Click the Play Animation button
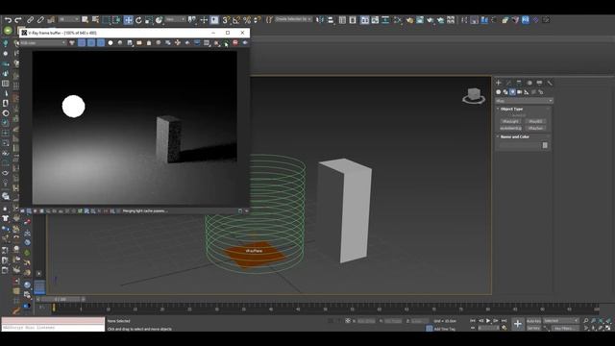 coord(488,321)
